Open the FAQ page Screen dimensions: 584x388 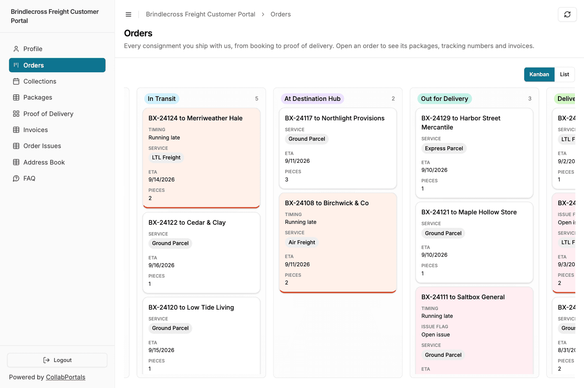pos(57,178)
